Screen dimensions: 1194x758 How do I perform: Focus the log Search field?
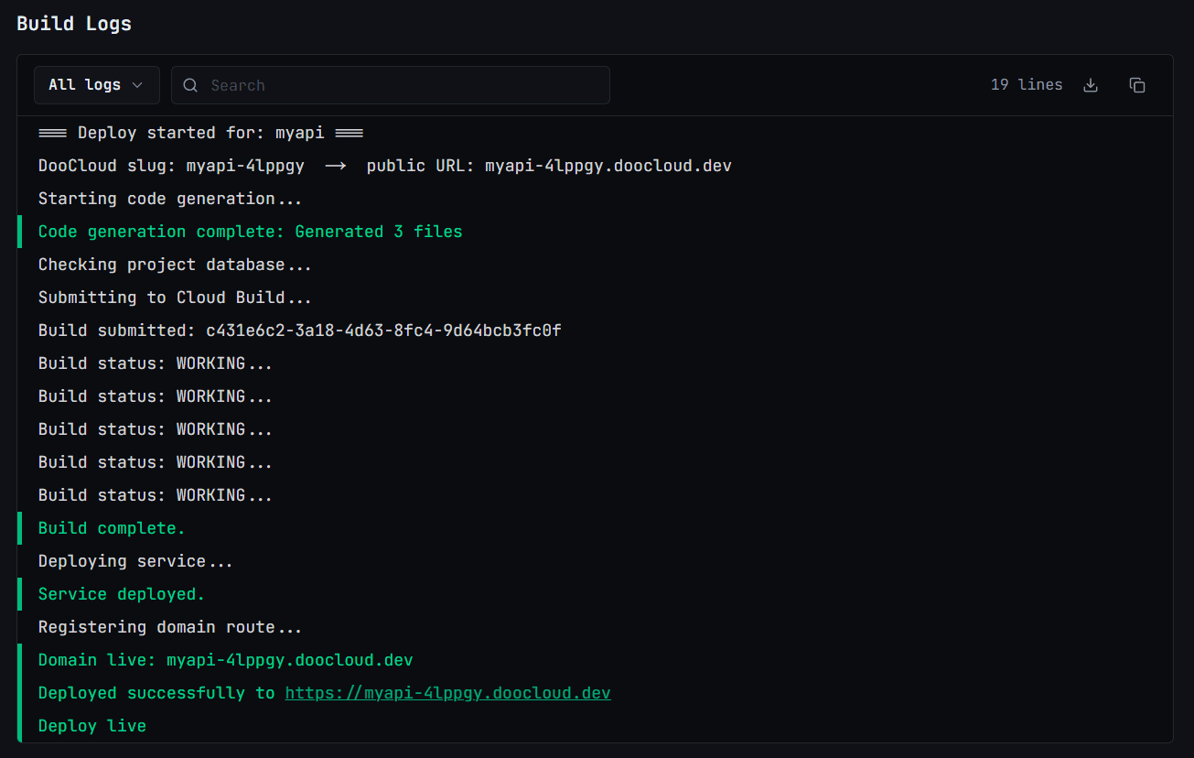[391, 85]
